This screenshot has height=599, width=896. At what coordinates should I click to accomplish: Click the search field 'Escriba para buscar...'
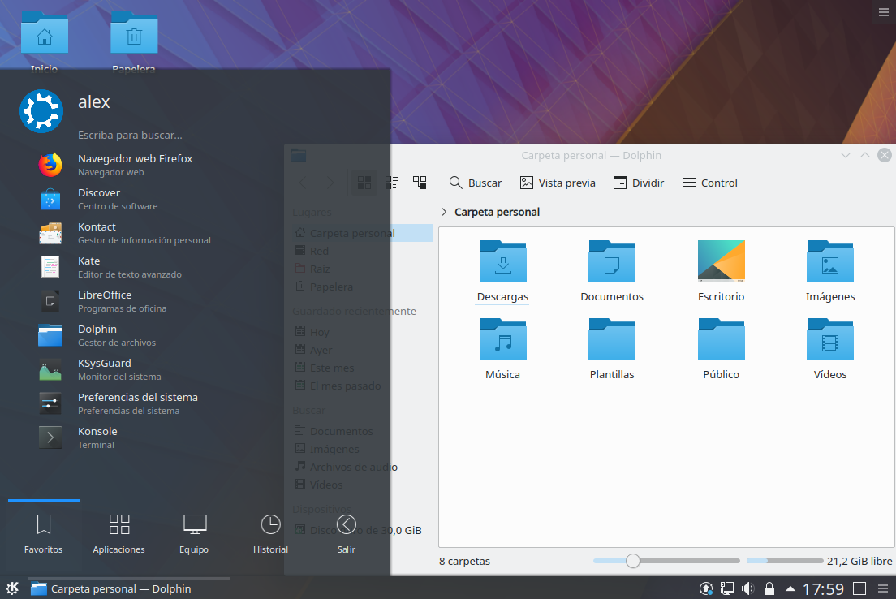131,136
